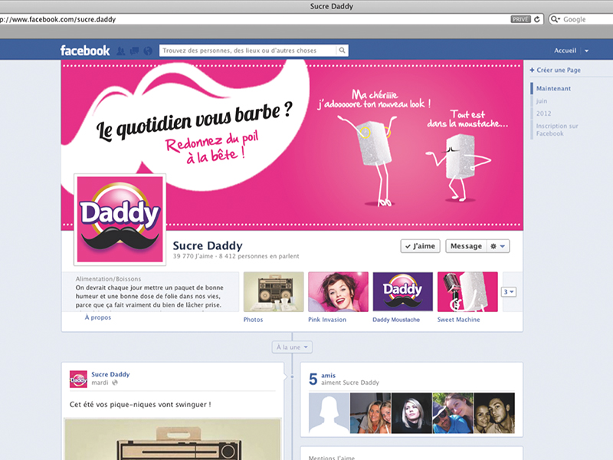Click the browser reload icon in address bar
This screenshot has width=613, height=460.
coord(537,19)
